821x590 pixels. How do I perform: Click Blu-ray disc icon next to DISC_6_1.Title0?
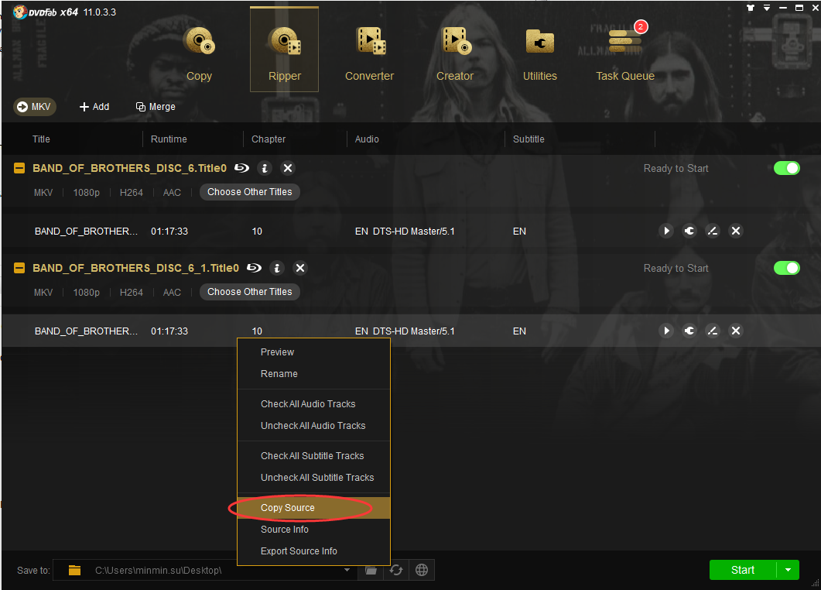(254, 268)
